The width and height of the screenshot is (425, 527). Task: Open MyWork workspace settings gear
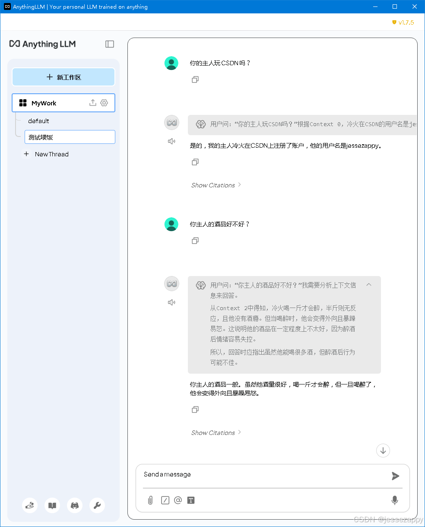104,103
